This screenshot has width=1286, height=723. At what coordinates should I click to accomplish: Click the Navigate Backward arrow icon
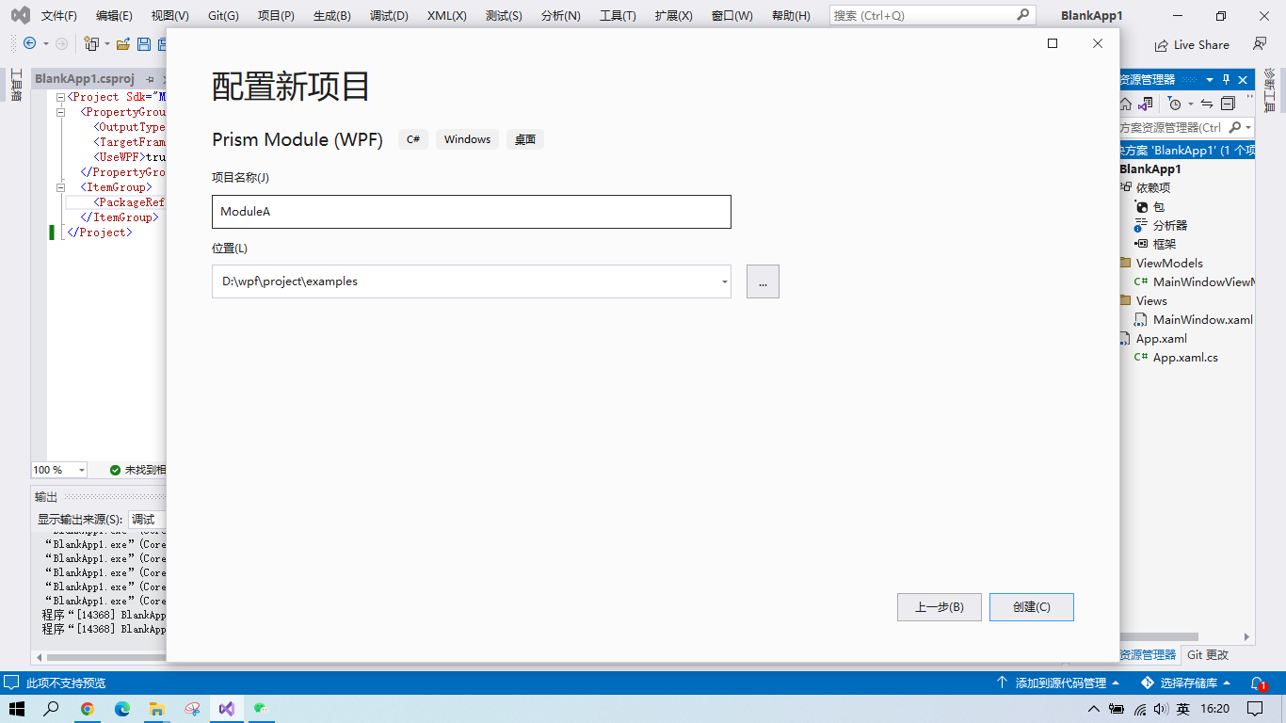[x=29, y=43]
